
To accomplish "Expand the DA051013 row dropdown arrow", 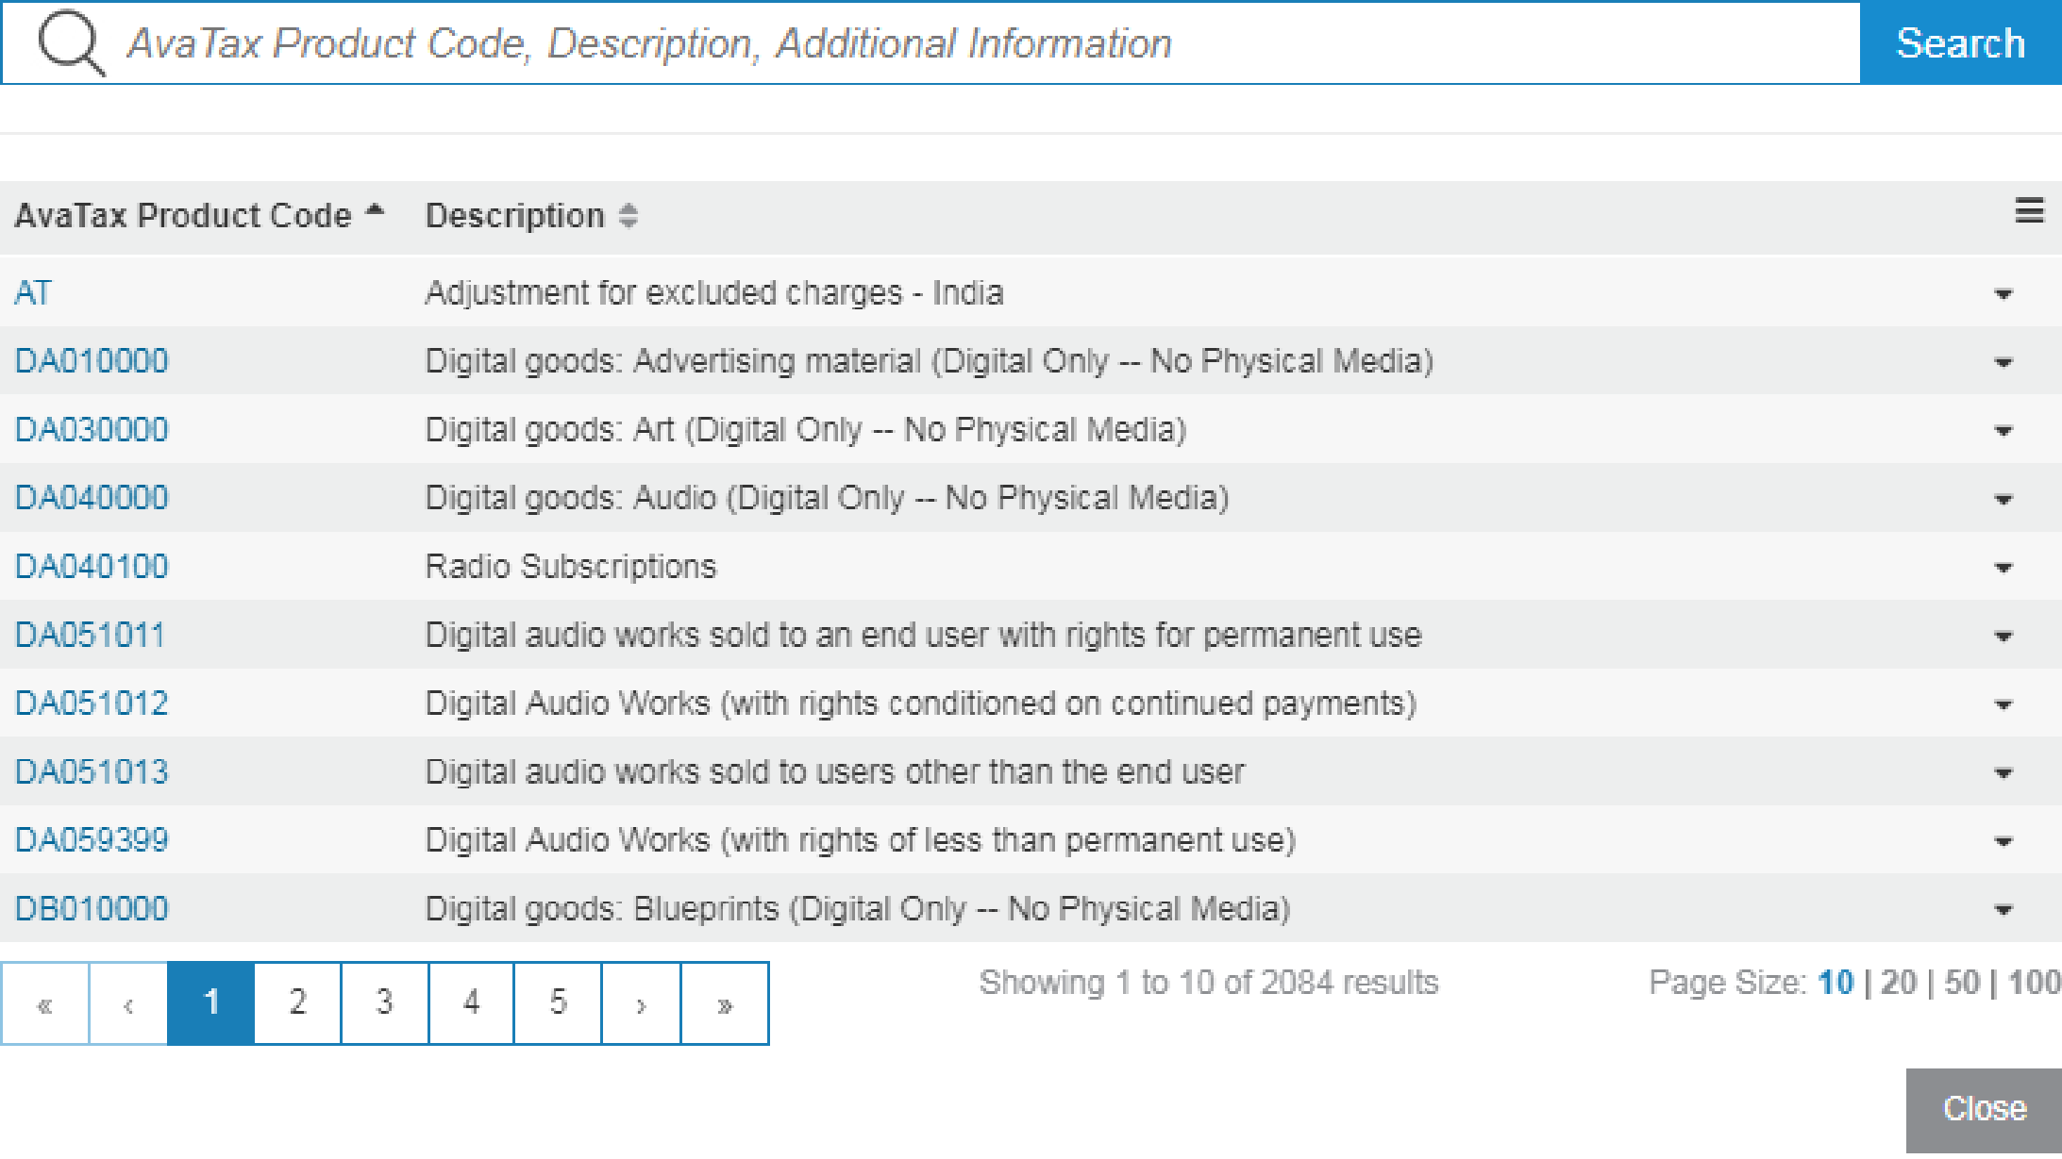I will tap(2003, 774).
